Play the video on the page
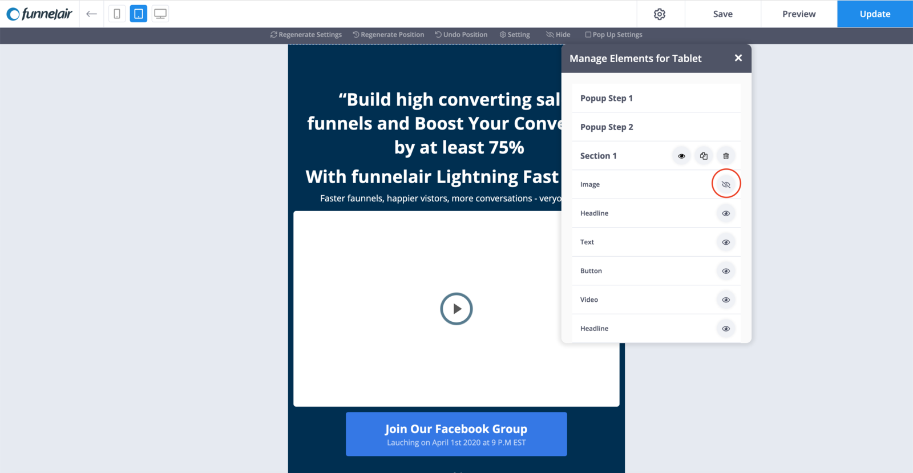Image resolution: width=913 pixels, height=473 pixels. coord(457,309)
